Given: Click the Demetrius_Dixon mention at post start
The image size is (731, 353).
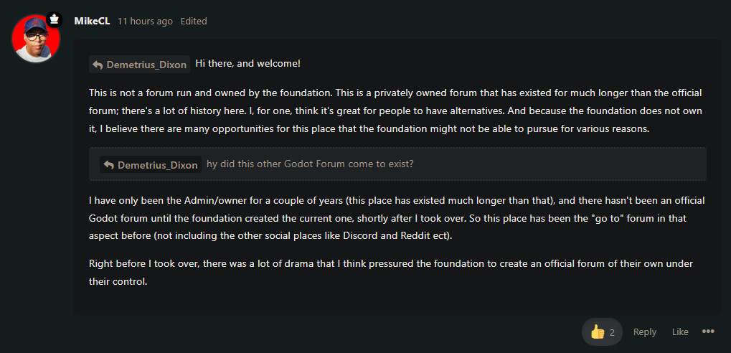Looking at the screenshot, I should [146, 65].
